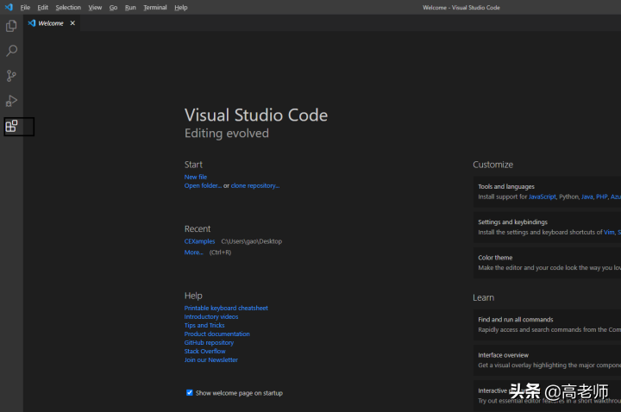Open the File menu
This screenshot has width=621, height=412.
point(25,7)
